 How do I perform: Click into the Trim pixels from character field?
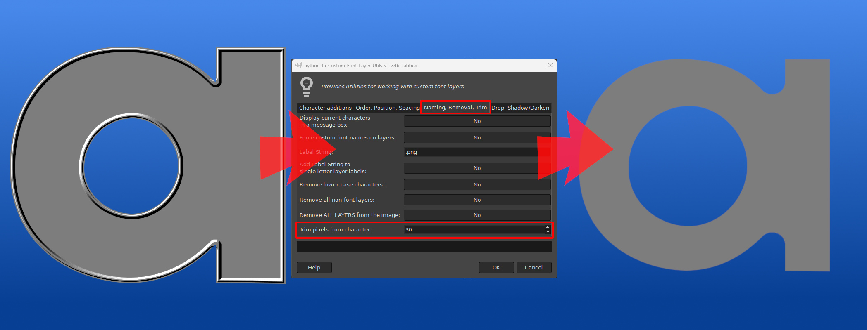tap(474, 229)
